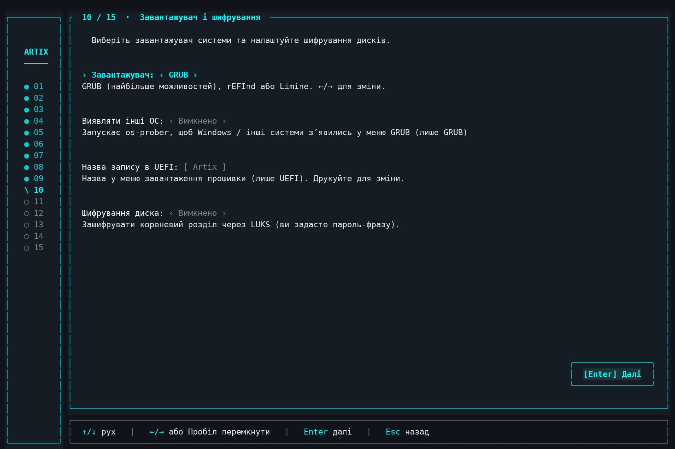Viewport: 675px width, 449px height.
Task: Switch to previous bootloader with left arrow by GRUB
Action: coord(161,75)
